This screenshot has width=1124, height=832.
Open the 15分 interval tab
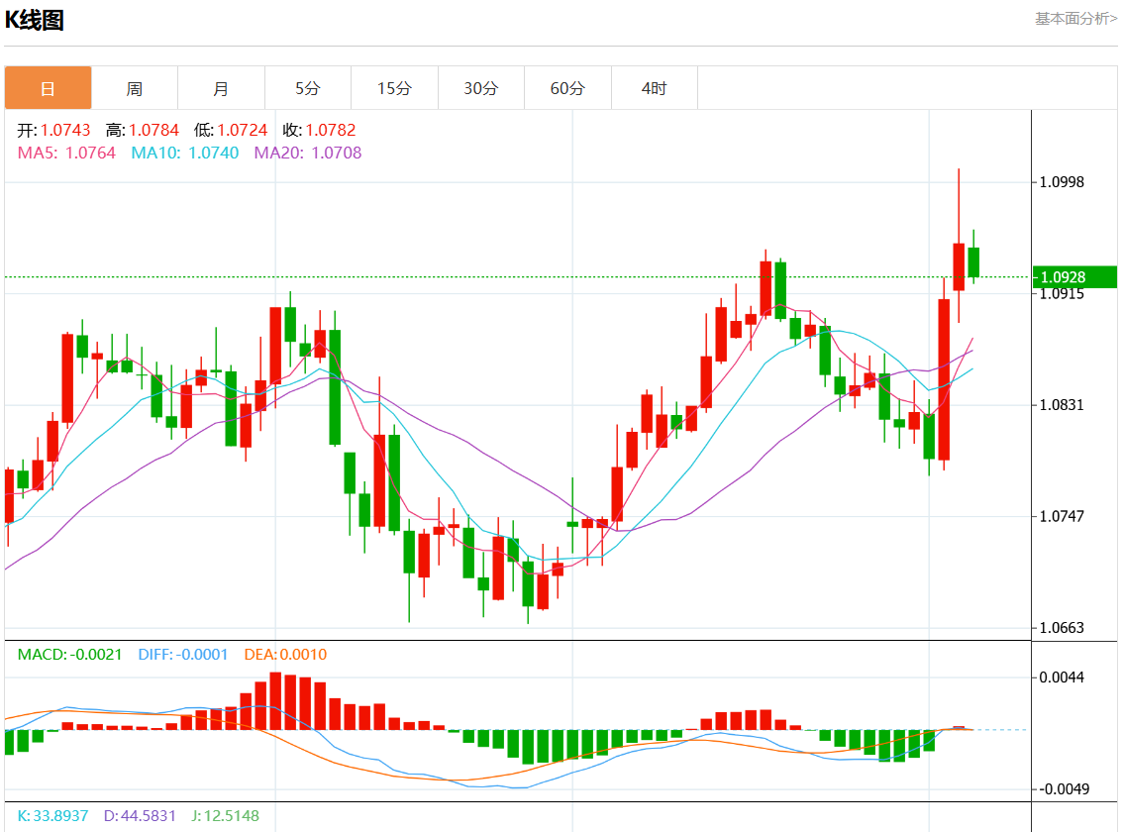(x=395, y=88)
